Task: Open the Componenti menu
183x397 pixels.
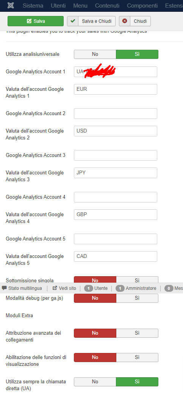Action: coord(142,6)
